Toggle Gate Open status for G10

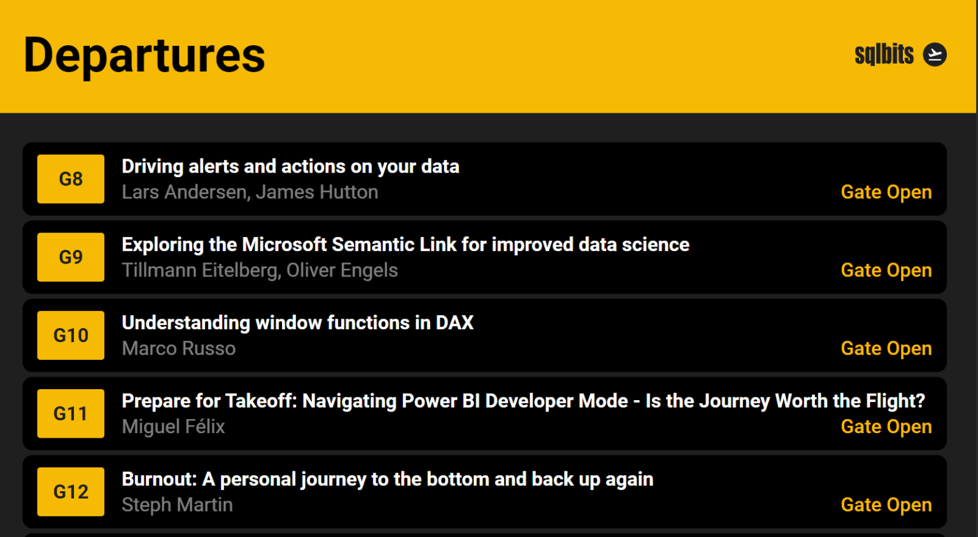coord(886,348)
